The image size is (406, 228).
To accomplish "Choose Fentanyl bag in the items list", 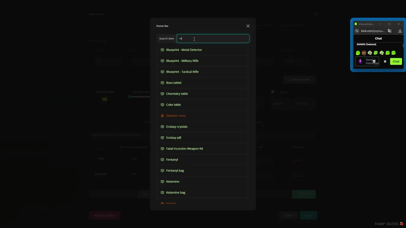I will pos(202,171).
